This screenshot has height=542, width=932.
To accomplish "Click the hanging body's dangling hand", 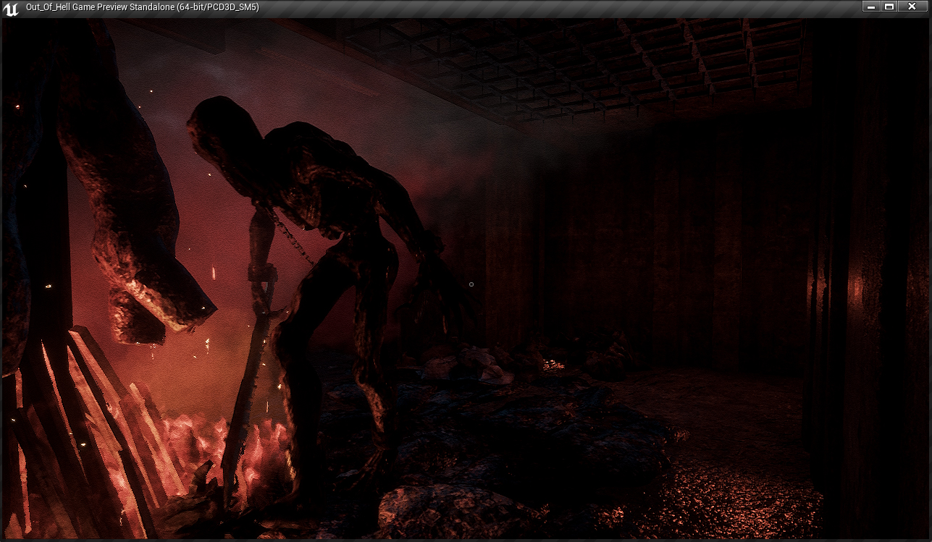I will pos(156,308).
